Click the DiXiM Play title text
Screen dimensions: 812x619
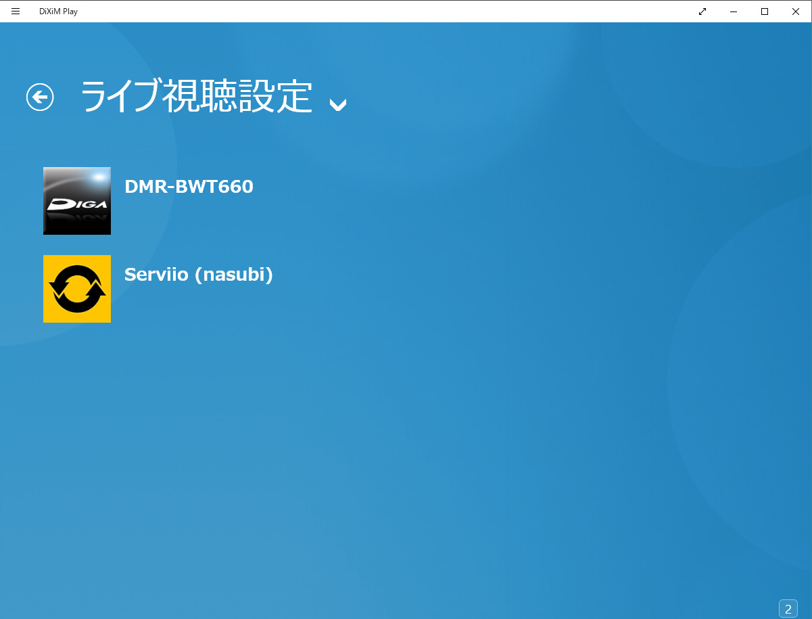[58, 12]
